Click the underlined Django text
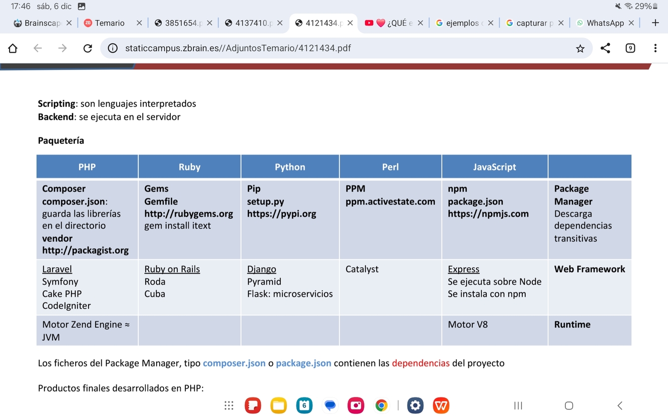Viewport: 668px width, 418px height. click(x=261, y=269)
